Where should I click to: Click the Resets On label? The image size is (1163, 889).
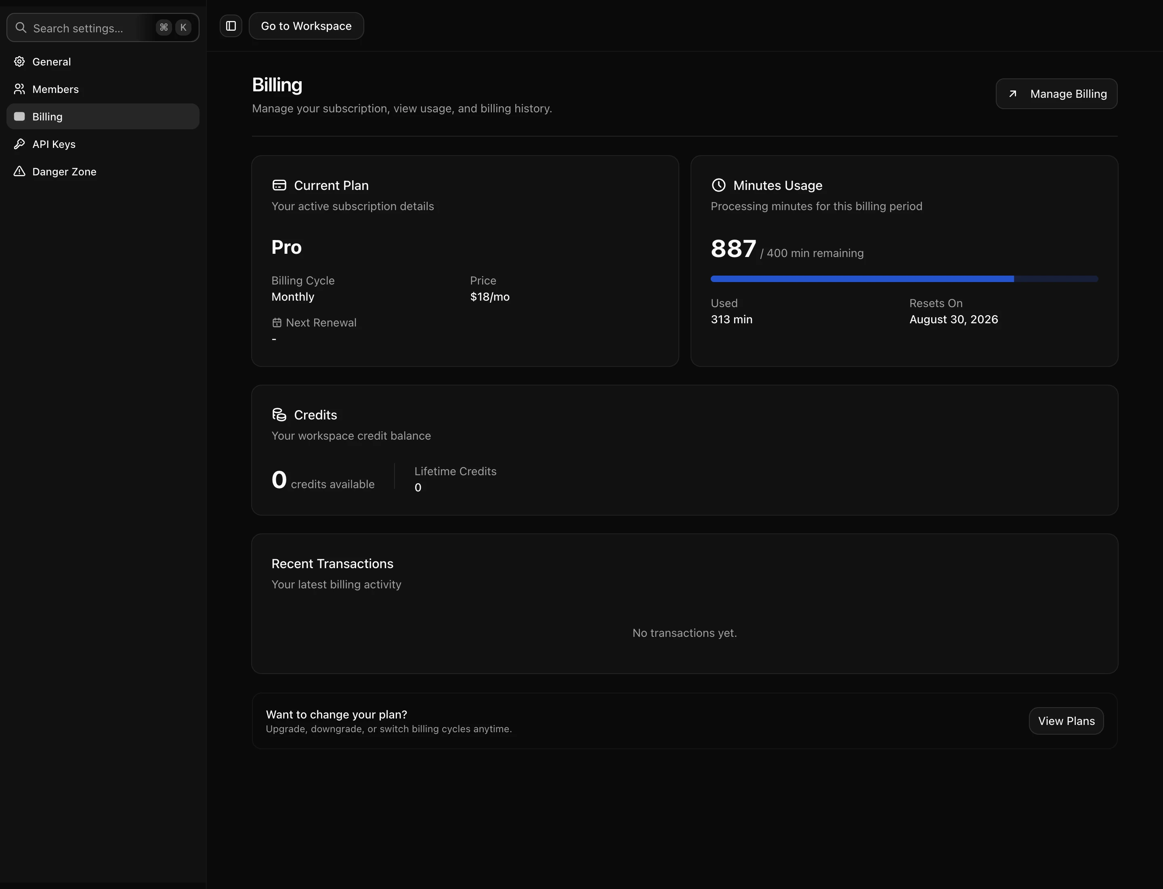(x=936, y=303)
